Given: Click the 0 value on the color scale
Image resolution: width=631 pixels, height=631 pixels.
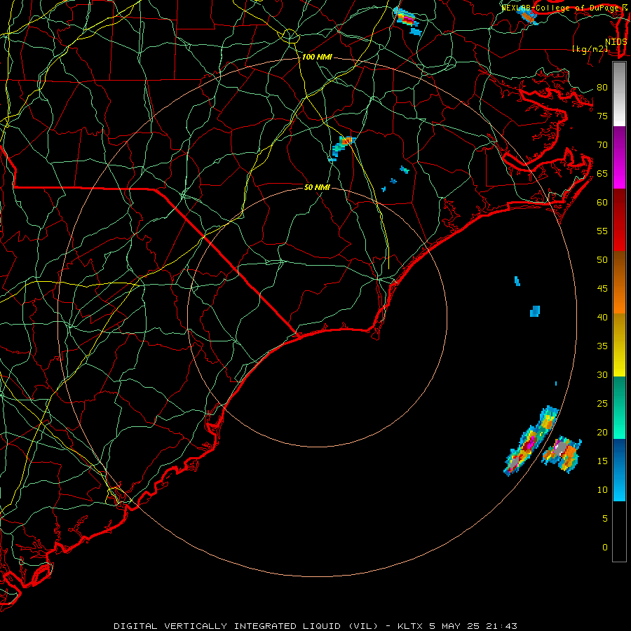Looking at the screenshot, I should 605,548.
